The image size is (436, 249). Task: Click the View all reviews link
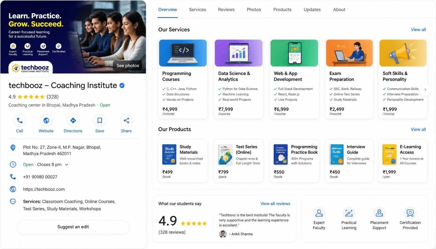pyautogui.click(x=275, y=204)
